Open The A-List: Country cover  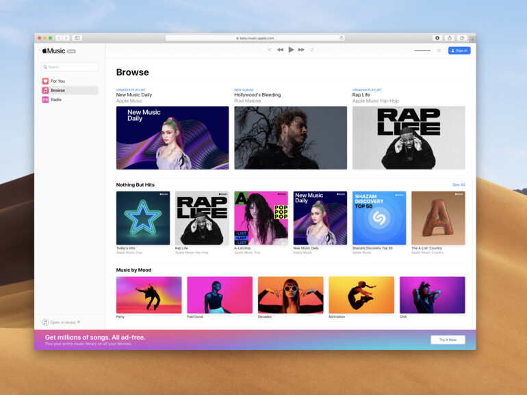pyautogui.click(x=438, y=218)
